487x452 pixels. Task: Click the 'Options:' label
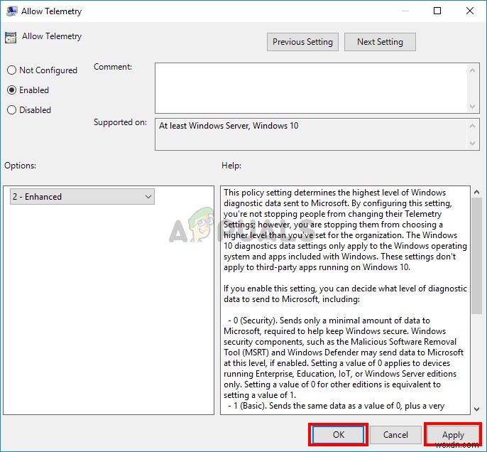click(20, 166)
